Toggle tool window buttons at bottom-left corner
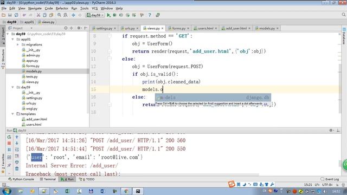This screenshot has height=195, width=347. (x=4, y=185)
